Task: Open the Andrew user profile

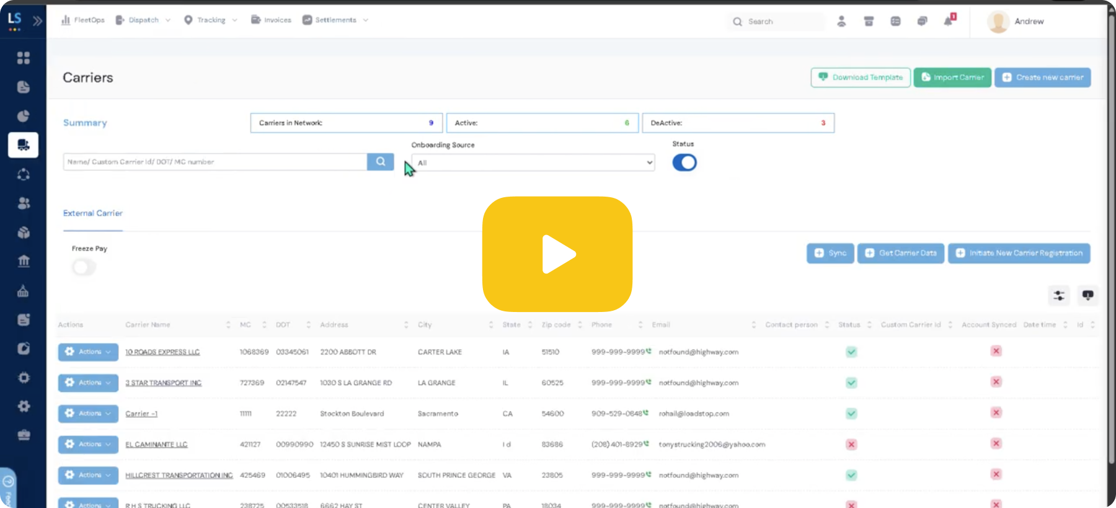Action: point(1016,21)
